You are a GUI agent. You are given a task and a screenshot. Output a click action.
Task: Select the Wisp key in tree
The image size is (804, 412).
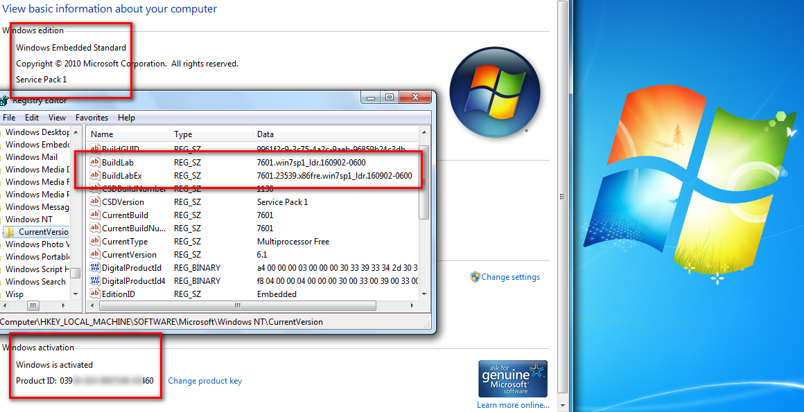tap(15, 294)
